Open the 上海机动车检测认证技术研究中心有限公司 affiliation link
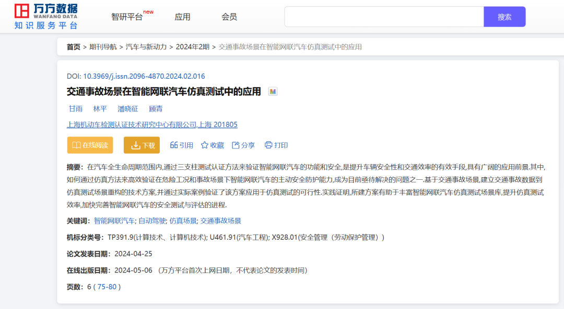 (x=152, y=125)
